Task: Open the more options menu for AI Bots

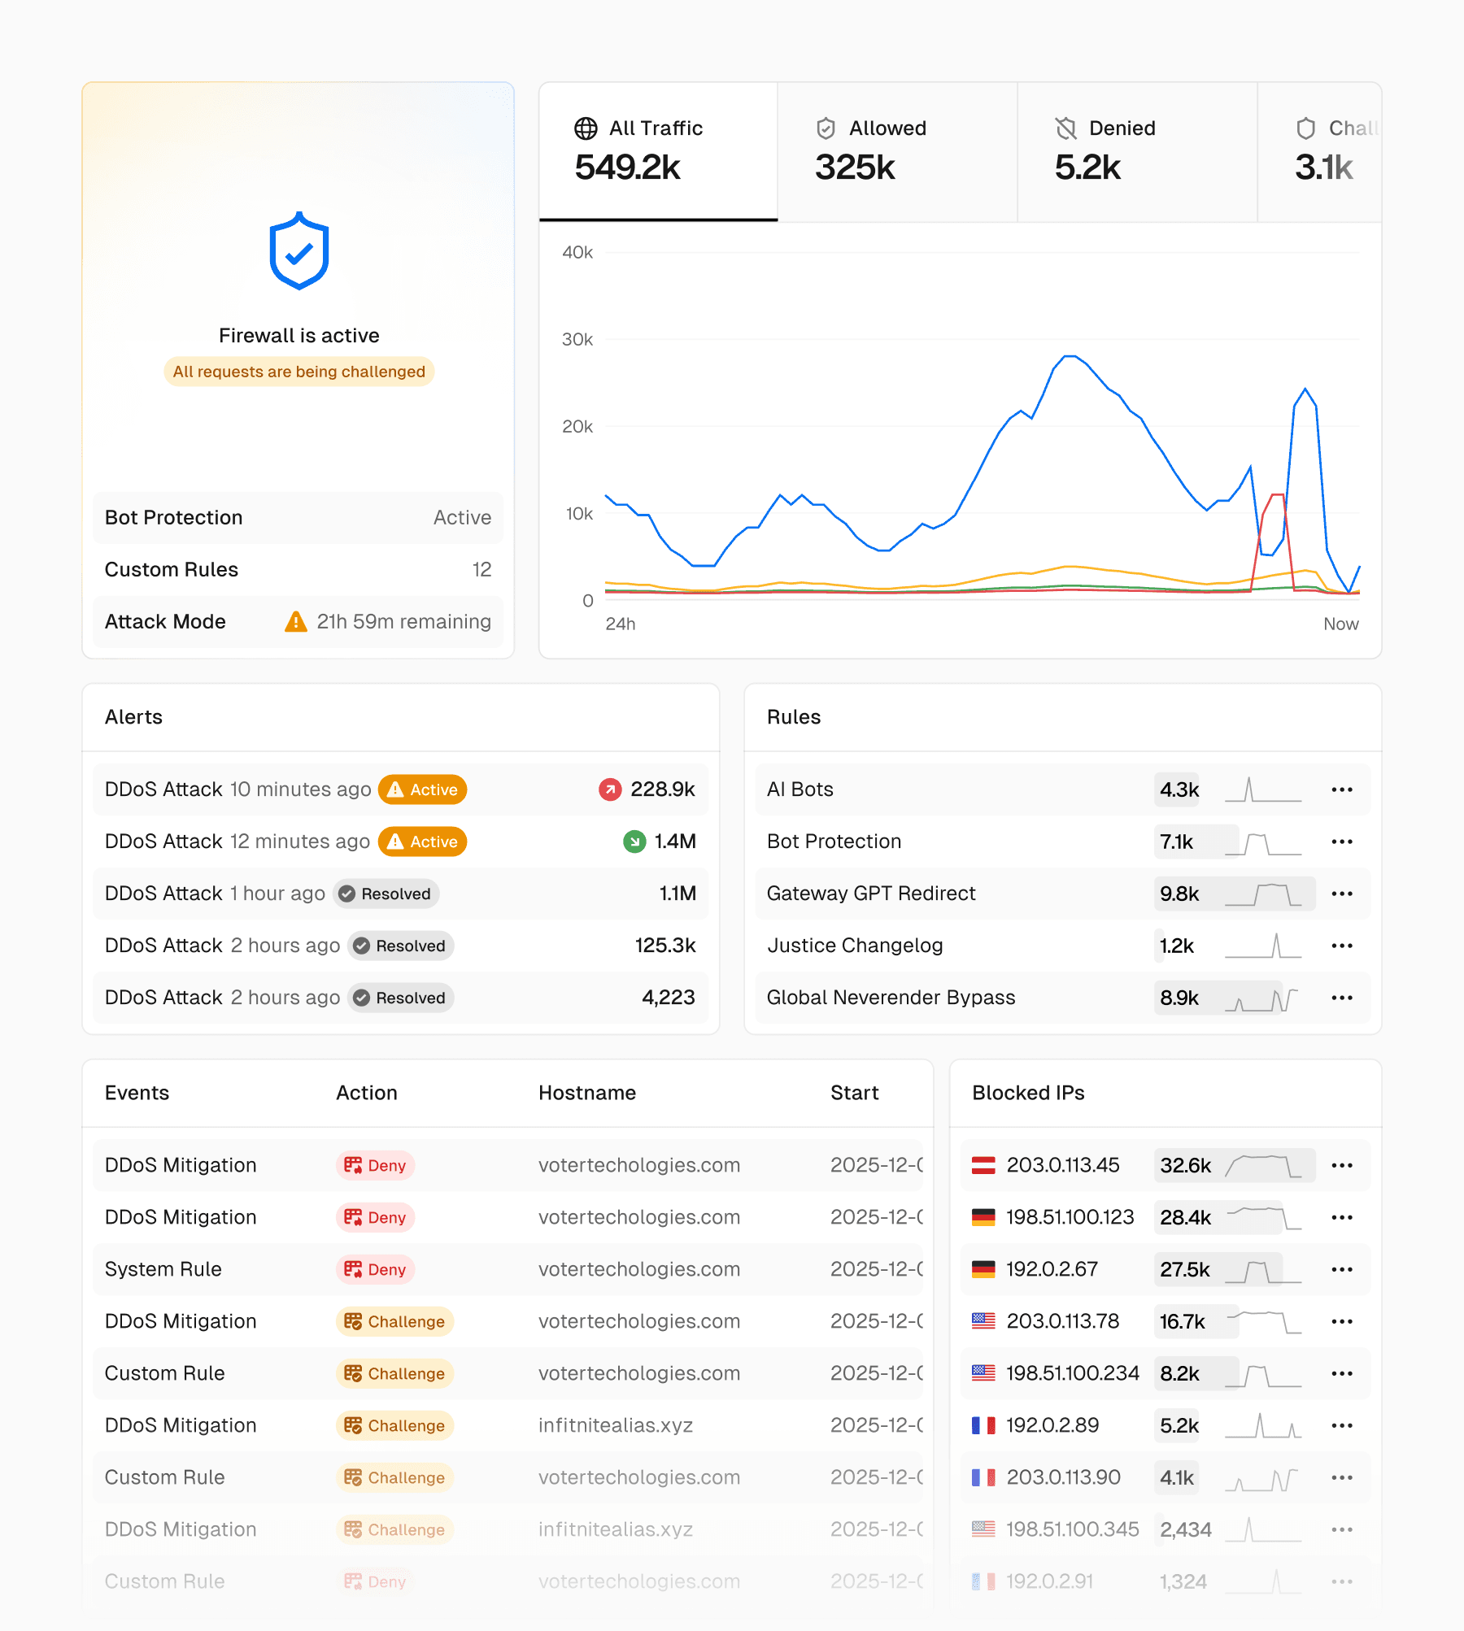Action: [x=1341, y=789]
